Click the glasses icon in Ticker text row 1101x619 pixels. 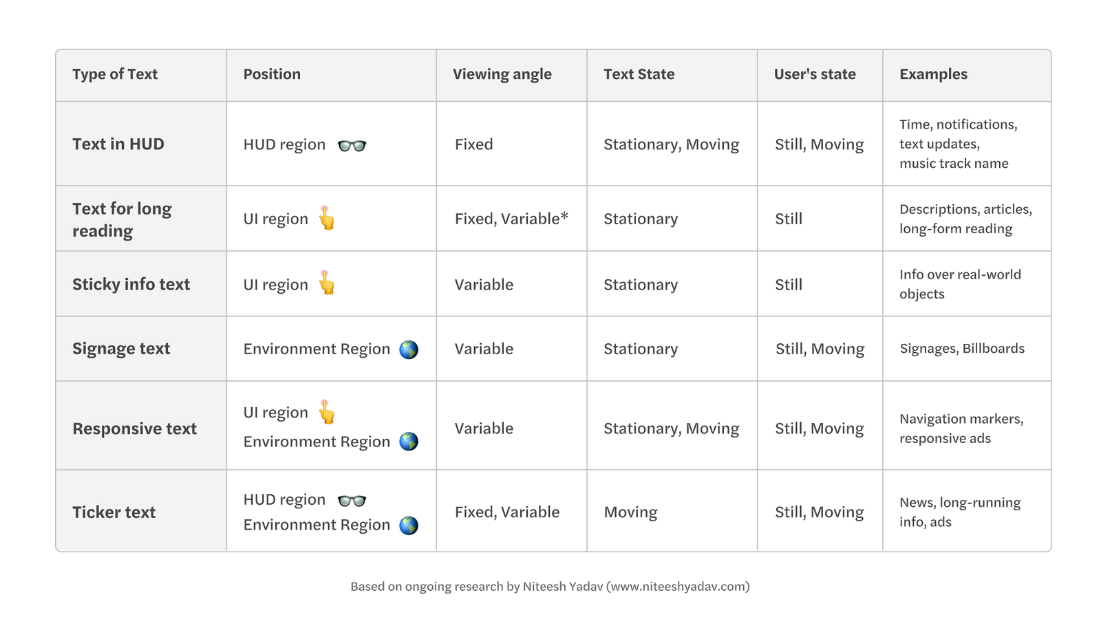point(352,501)
